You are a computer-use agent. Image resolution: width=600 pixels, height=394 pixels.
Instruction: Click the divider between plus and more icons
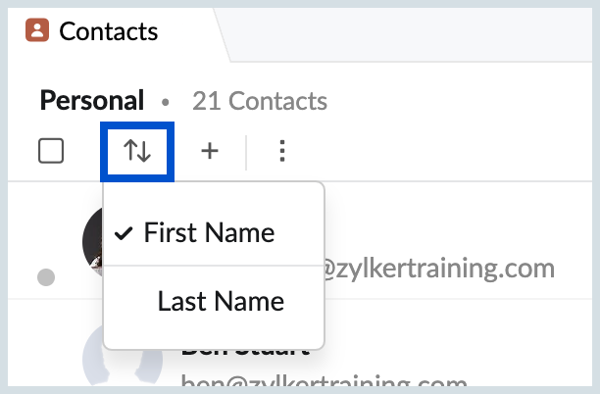pyautogui.click(x=246, y=151)
